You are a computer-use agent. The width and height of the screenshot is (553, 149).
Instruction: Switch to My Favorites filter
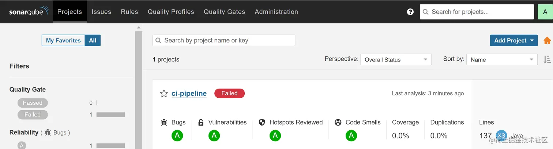pyautogui.click(x=63, y=40)
